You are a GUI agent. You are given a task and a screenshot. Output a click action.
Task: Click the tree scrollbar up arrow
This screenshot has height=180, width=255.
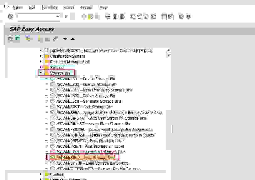pos(168,50)
